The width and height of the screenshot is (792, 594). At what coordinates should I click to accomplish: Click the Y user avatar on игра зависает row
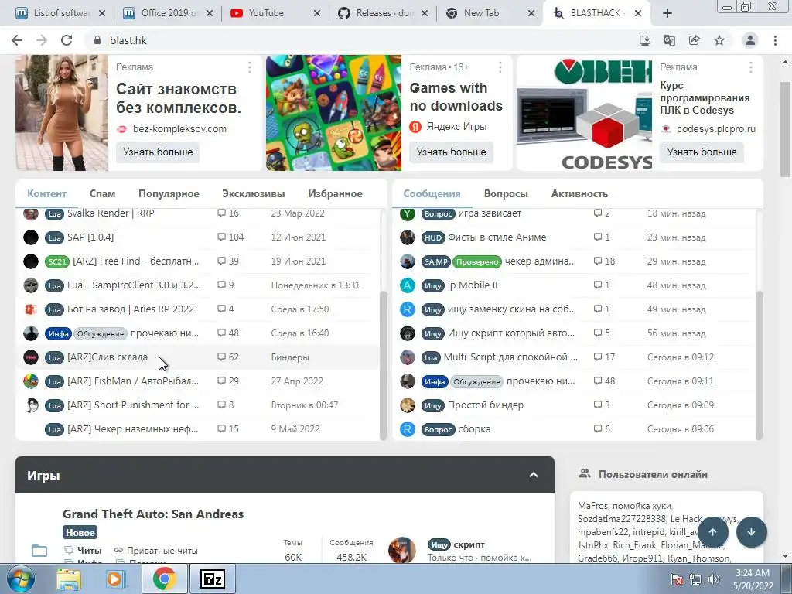tap(407, 213)
